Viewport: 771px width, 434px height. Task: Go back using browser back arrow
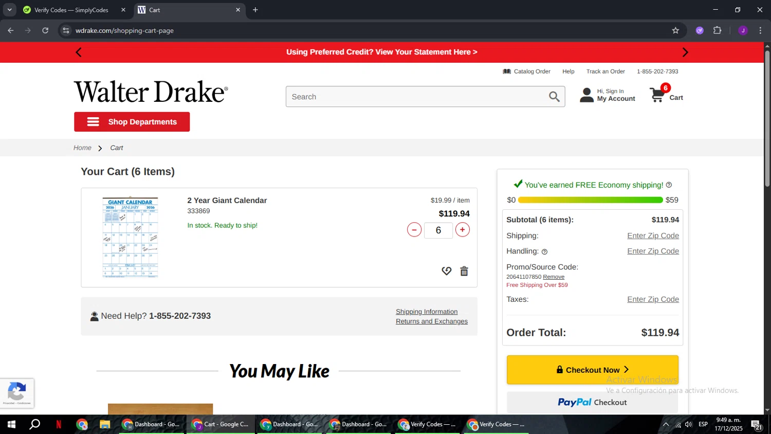(11, 30)
